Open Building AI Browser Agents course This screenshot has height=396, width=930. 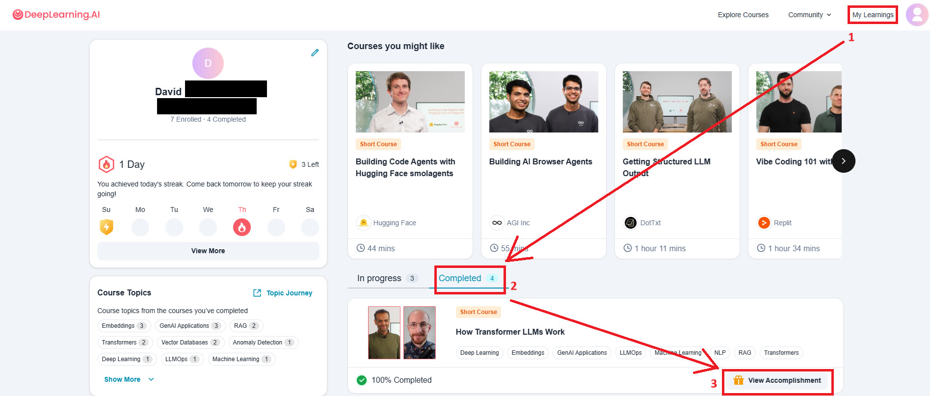click(x=541, y=161)
